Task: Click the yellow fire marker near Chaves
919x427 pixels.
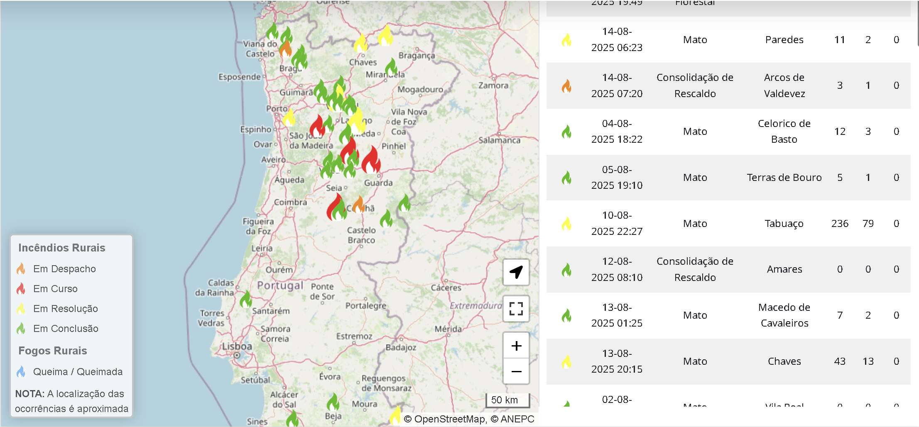Action: click(360, 43)
